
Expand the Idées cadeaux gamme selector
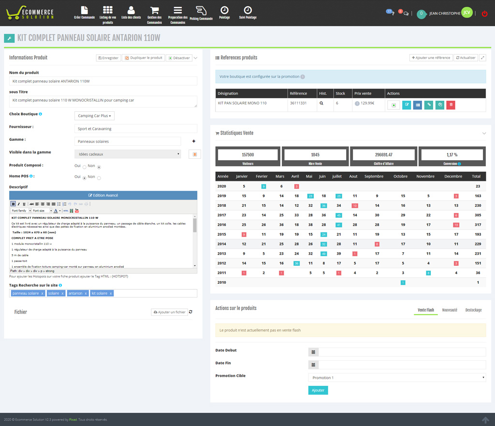click(128, 154)
